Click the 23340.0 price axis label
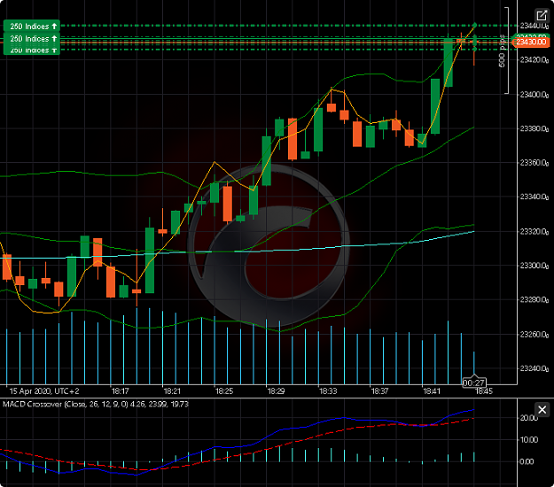The width and height of the screenshot is (554, 487). (534, 197)
